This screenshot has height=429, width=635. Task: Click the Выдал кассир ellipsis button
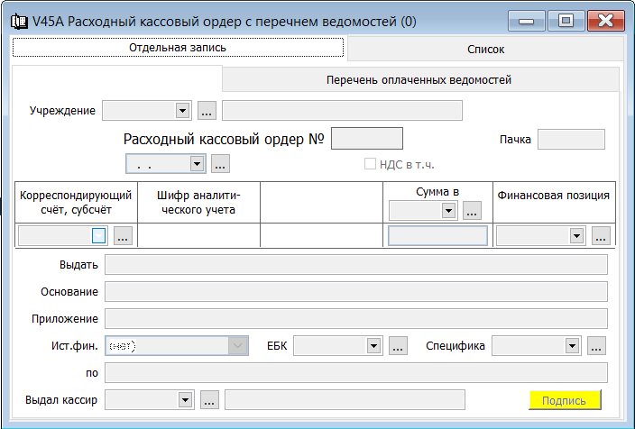[x=209, y=400]
